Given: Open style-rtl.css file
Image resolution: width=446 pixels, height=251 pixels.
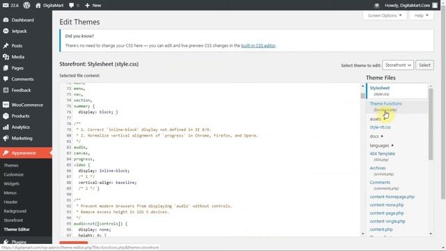Looking at the screenshot, I should click(x=380, y=127).
